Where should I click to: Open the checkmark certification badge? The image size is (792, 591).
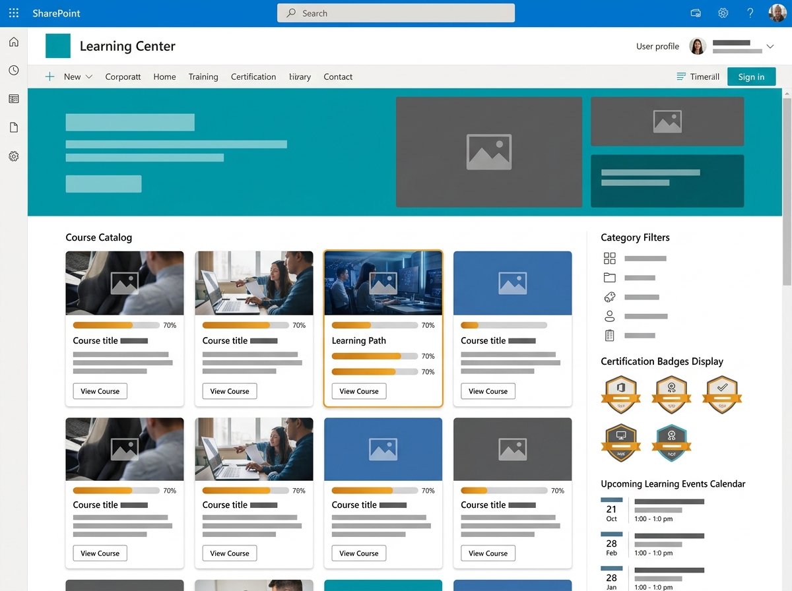pyautogui.click(x=722, y=394)
